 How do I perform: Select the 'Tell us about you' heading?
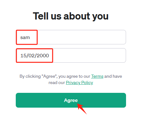coord(71,16)
